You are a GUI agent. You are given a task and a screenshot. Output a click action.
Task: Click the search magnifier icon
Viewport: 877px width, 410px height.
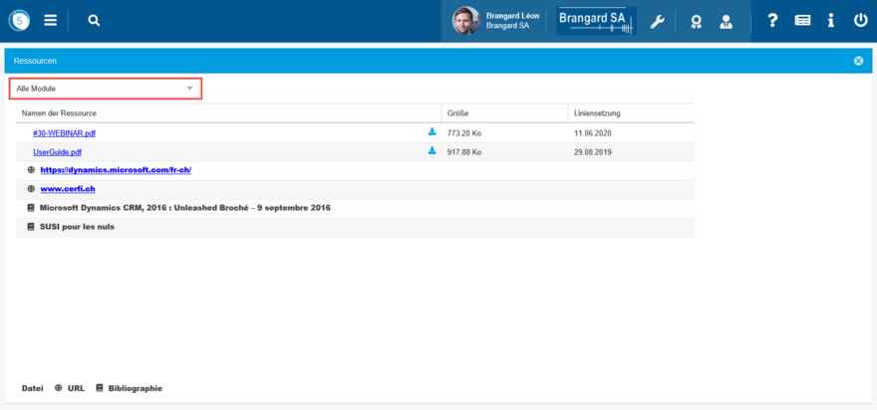pos(94,20)
